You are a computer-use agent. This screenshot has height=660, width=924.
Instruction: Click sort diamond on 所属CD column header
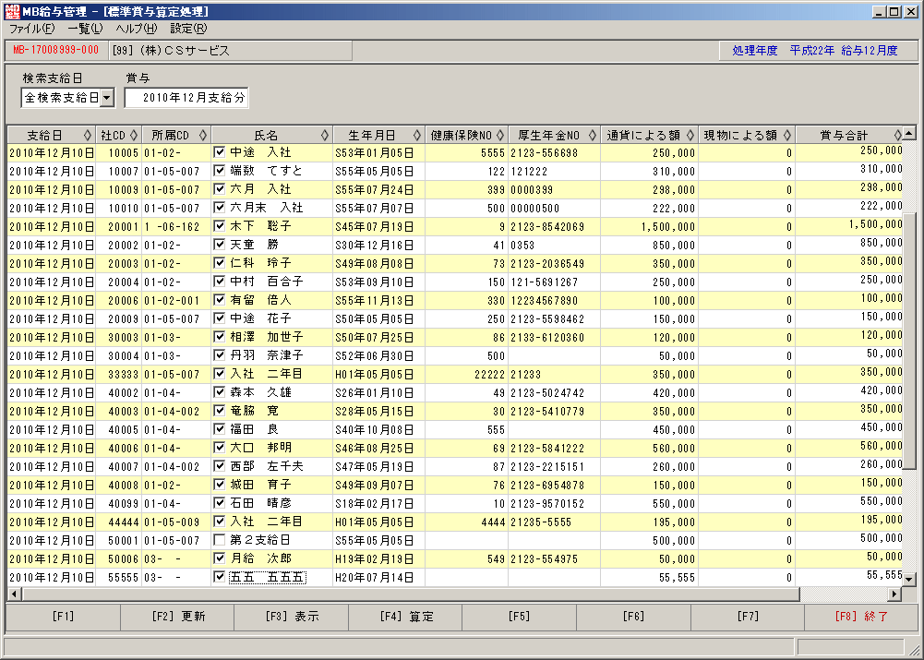203,135
